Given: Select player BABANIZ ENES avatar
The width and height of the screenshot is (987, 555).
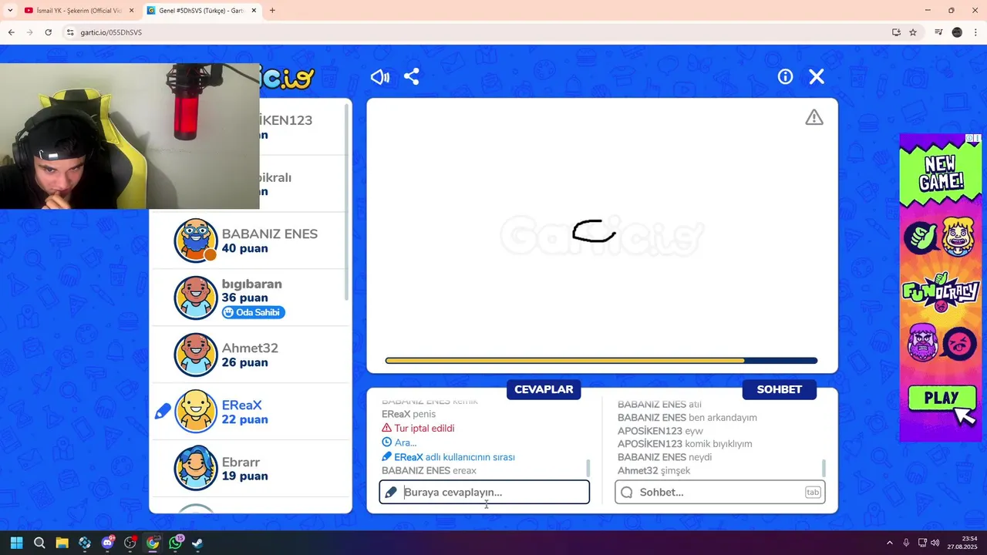Looking at the screenshot, I should pos(196,240).
